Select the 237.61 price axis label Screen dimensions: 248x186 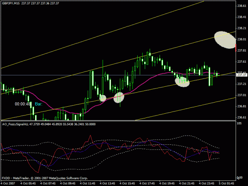242,61
